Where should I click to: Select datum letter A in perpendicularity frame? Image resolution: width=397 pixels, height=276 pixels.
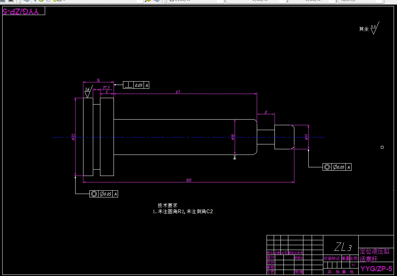point(147,85)
